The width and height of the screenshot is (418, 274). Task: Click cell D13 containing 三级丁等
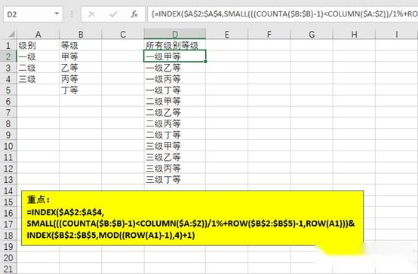click(x=175, y=180)
